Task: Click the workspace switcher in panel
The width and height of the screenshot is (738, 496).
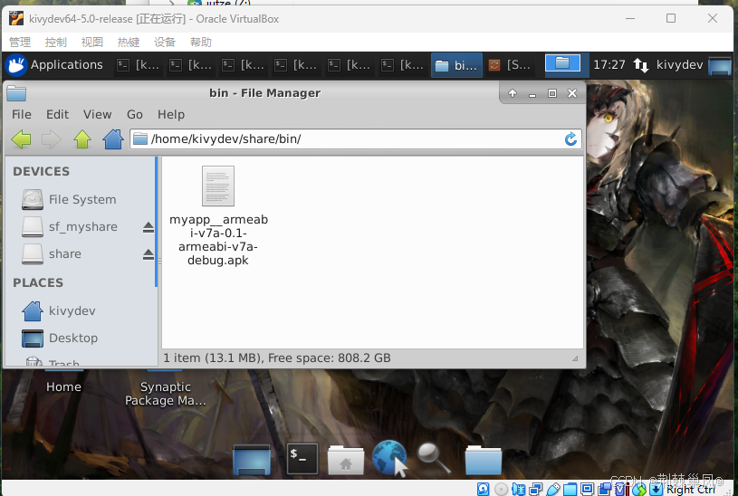Action: tap(562, 63)
